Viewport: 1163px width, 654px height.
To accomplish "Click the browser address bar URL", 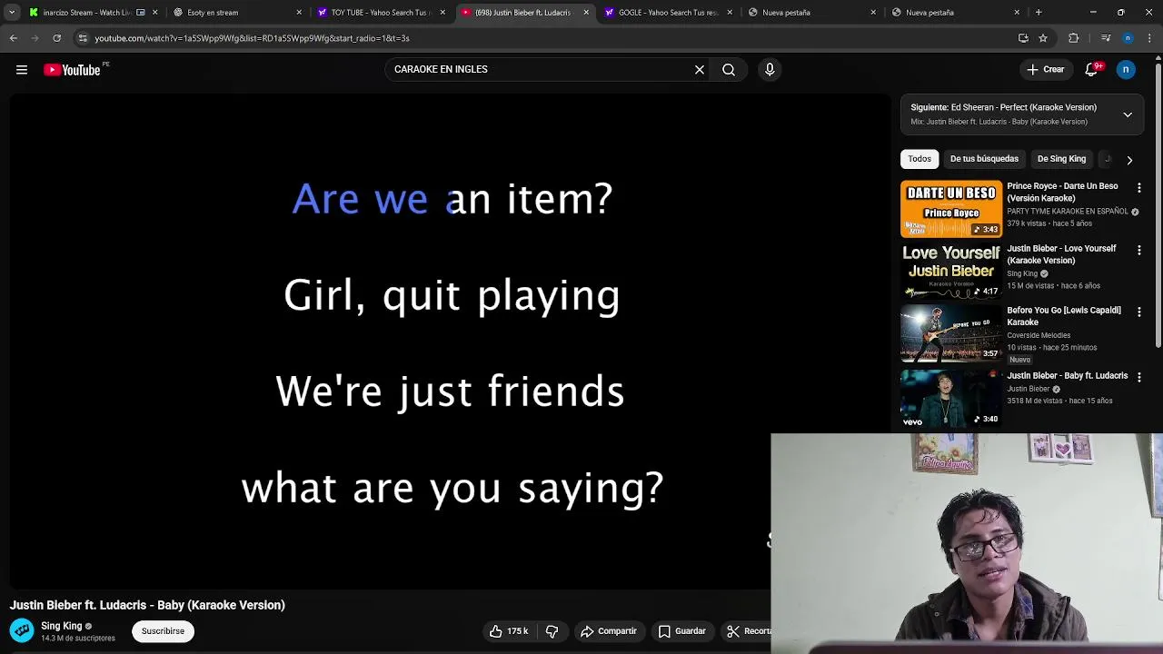I will tap(252, 38).
